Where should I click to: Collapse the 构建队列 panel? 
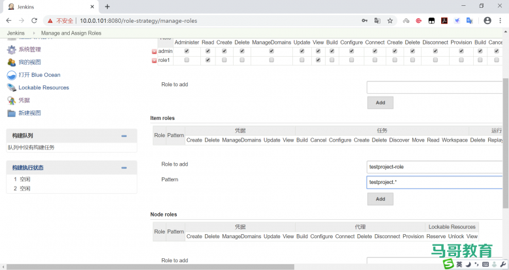coord(124,136)
